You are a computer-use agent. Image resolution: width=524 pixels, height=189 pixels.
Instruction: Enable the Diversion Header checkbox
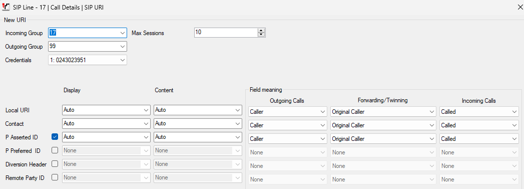point(55,164)
